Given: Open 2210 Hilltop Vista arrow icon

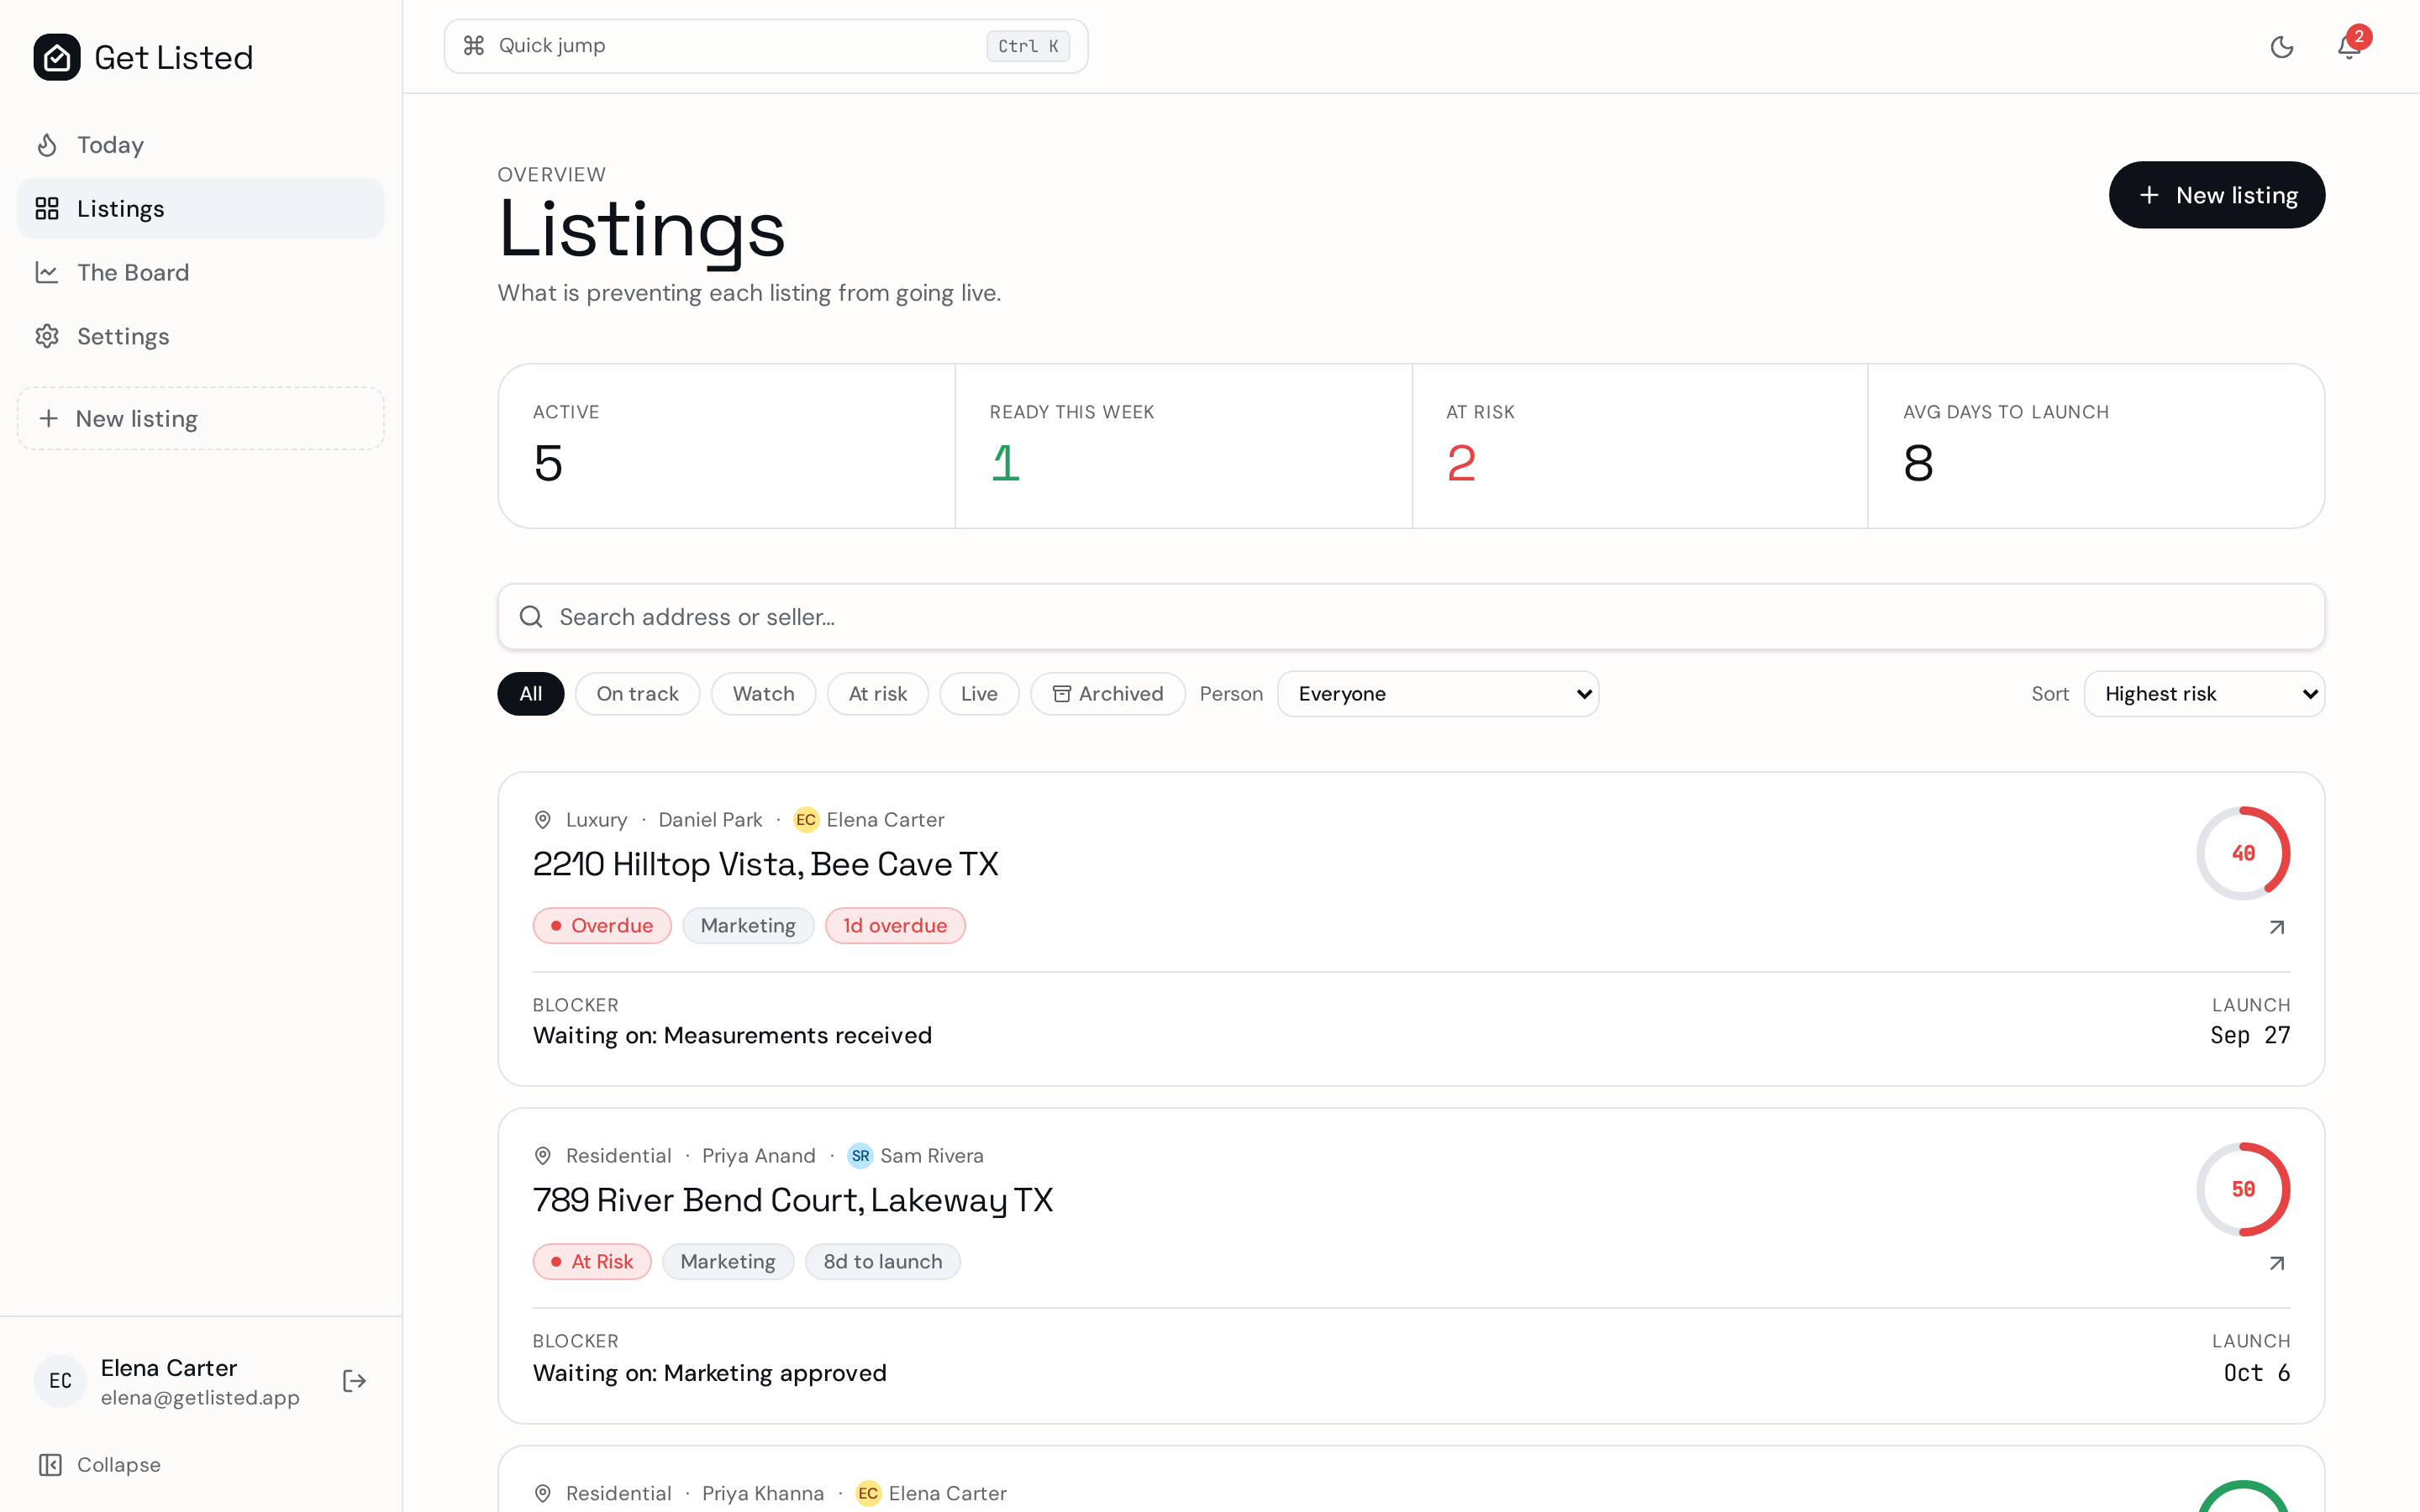Looking at the screenshot, I should [2277, 928].
